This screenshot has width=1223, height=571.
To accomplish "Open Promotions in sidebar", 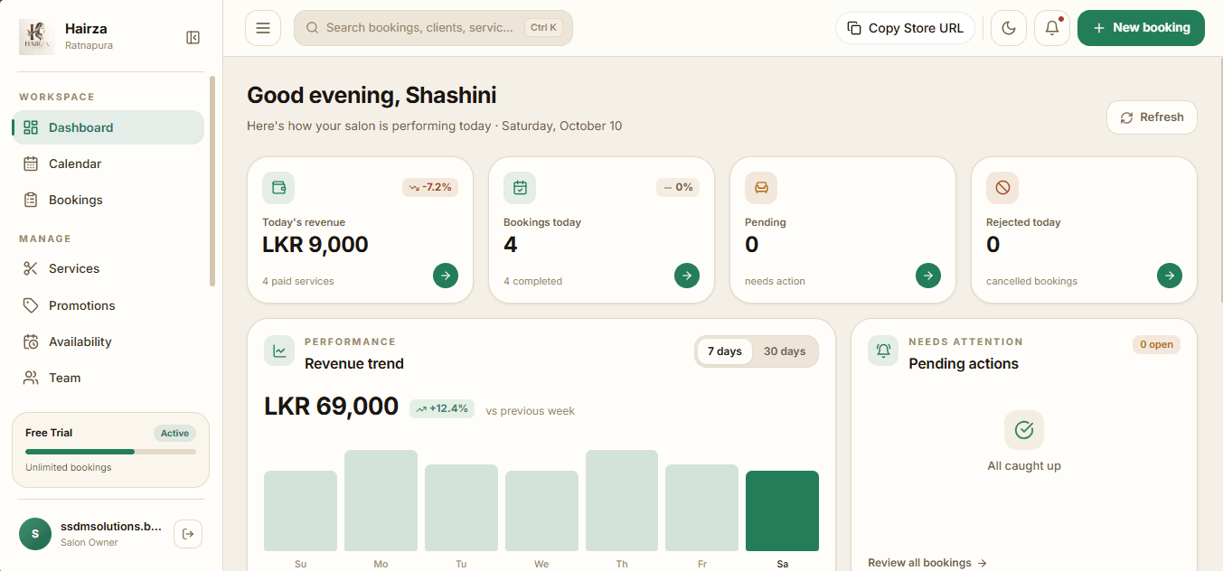I will [x=108, y=305].
